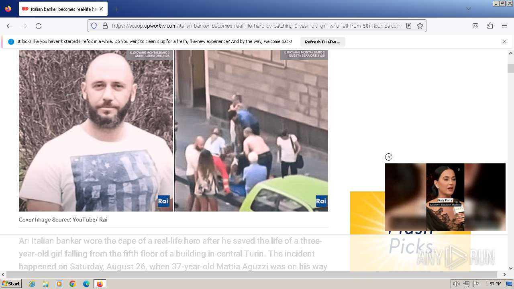Open volume control in tray
The image size is (514, 289).
tap(457, 284)
